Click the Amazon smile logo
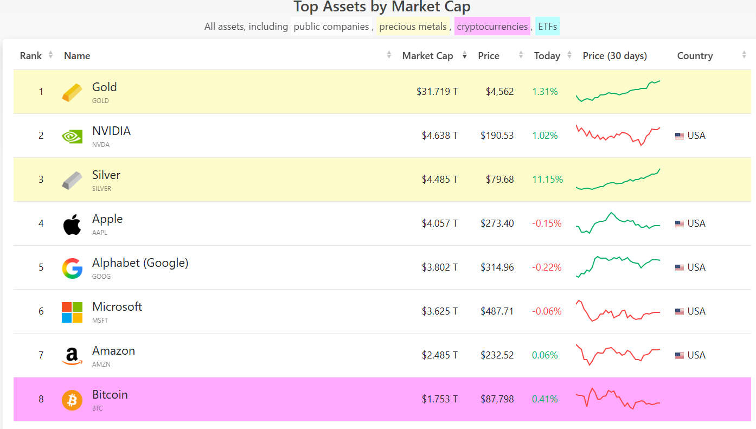The height and width of the screenshot is (429, 756). click(x=72, y=355)
